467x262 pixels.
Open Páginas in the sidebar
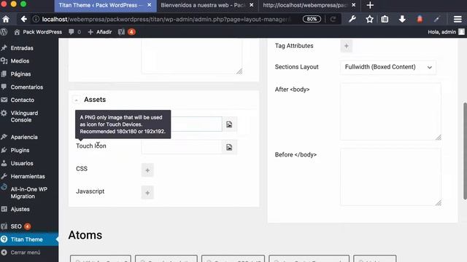(x=20, y=74)
